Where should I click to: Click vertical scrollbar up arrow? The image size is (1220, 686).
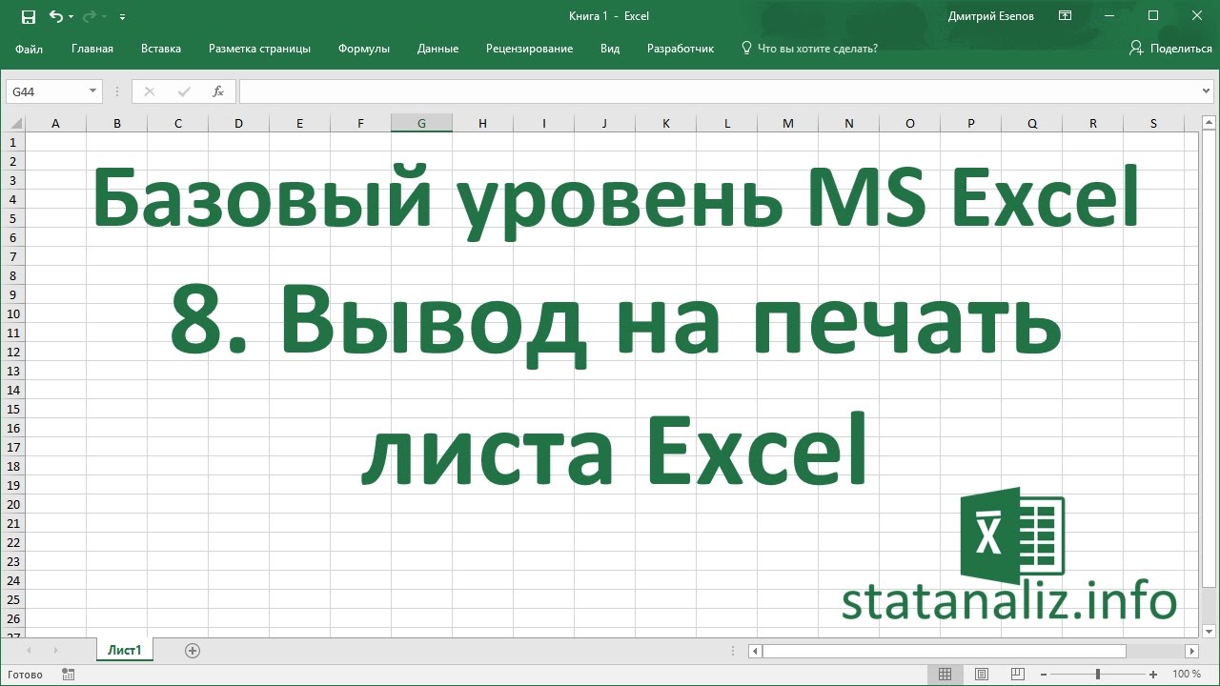[x=1209, y=124]
